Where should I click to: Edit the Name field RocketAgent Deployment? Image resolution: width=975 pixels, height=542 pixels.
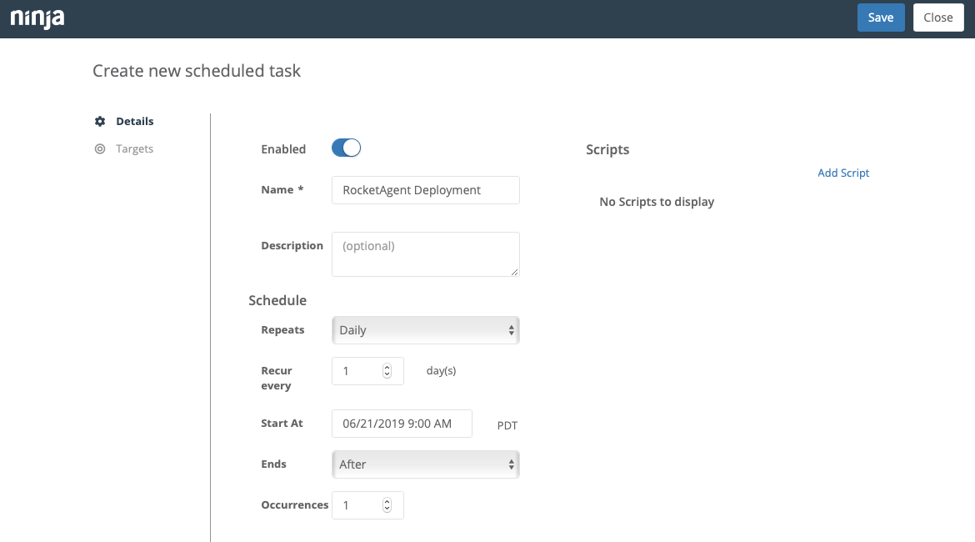[x=425, y=190]
